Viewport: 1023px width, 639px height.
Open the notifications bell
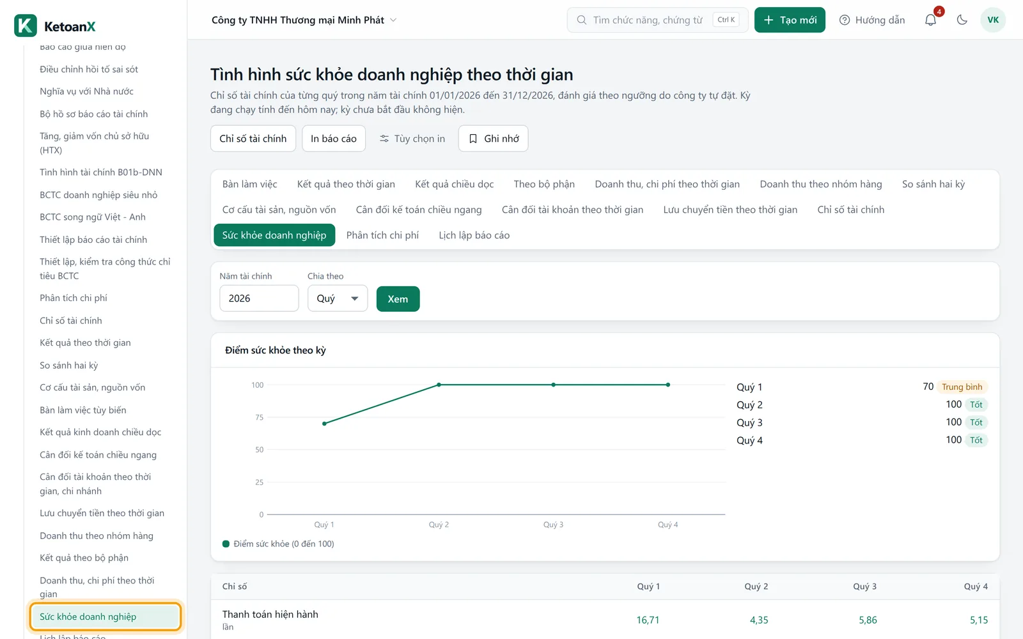pos(930,20)
